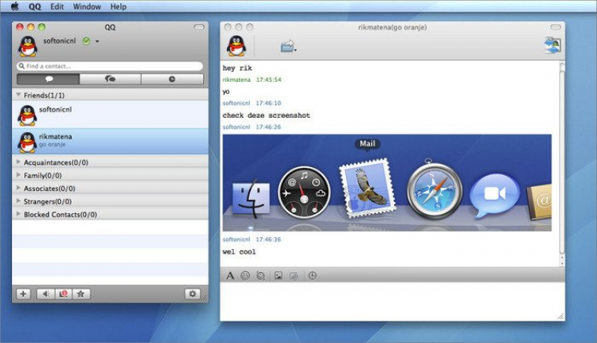
Task: Click the Find a contact search field
Action: point(110,66)
